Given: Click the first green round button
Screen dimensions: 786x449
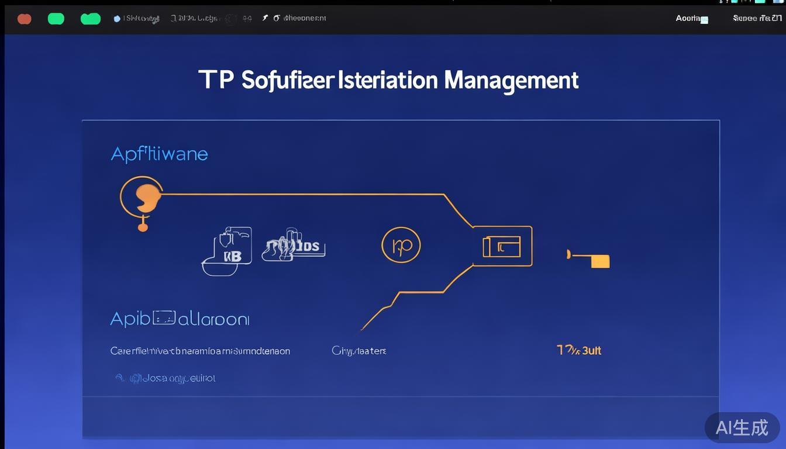Looking at the screenshot, I should pyautogui.click(x=56, y=19).
